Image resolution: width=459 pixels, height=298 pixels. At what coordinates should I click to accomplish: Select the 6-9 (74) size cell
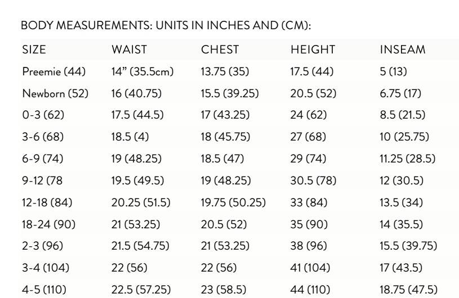[x=43, y=159]
